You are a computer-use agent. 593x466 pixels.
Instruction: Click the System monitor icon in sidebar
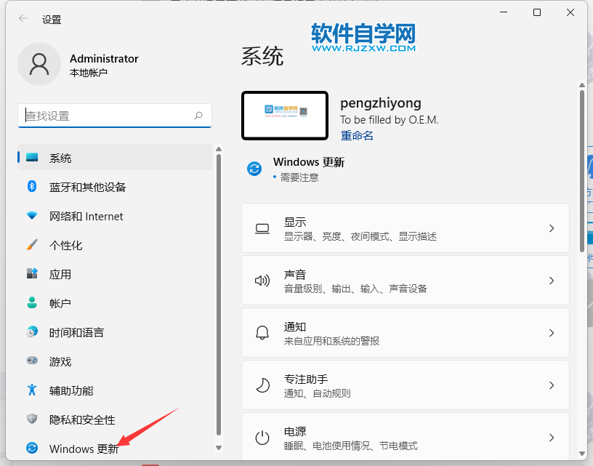tap(32, 157)
